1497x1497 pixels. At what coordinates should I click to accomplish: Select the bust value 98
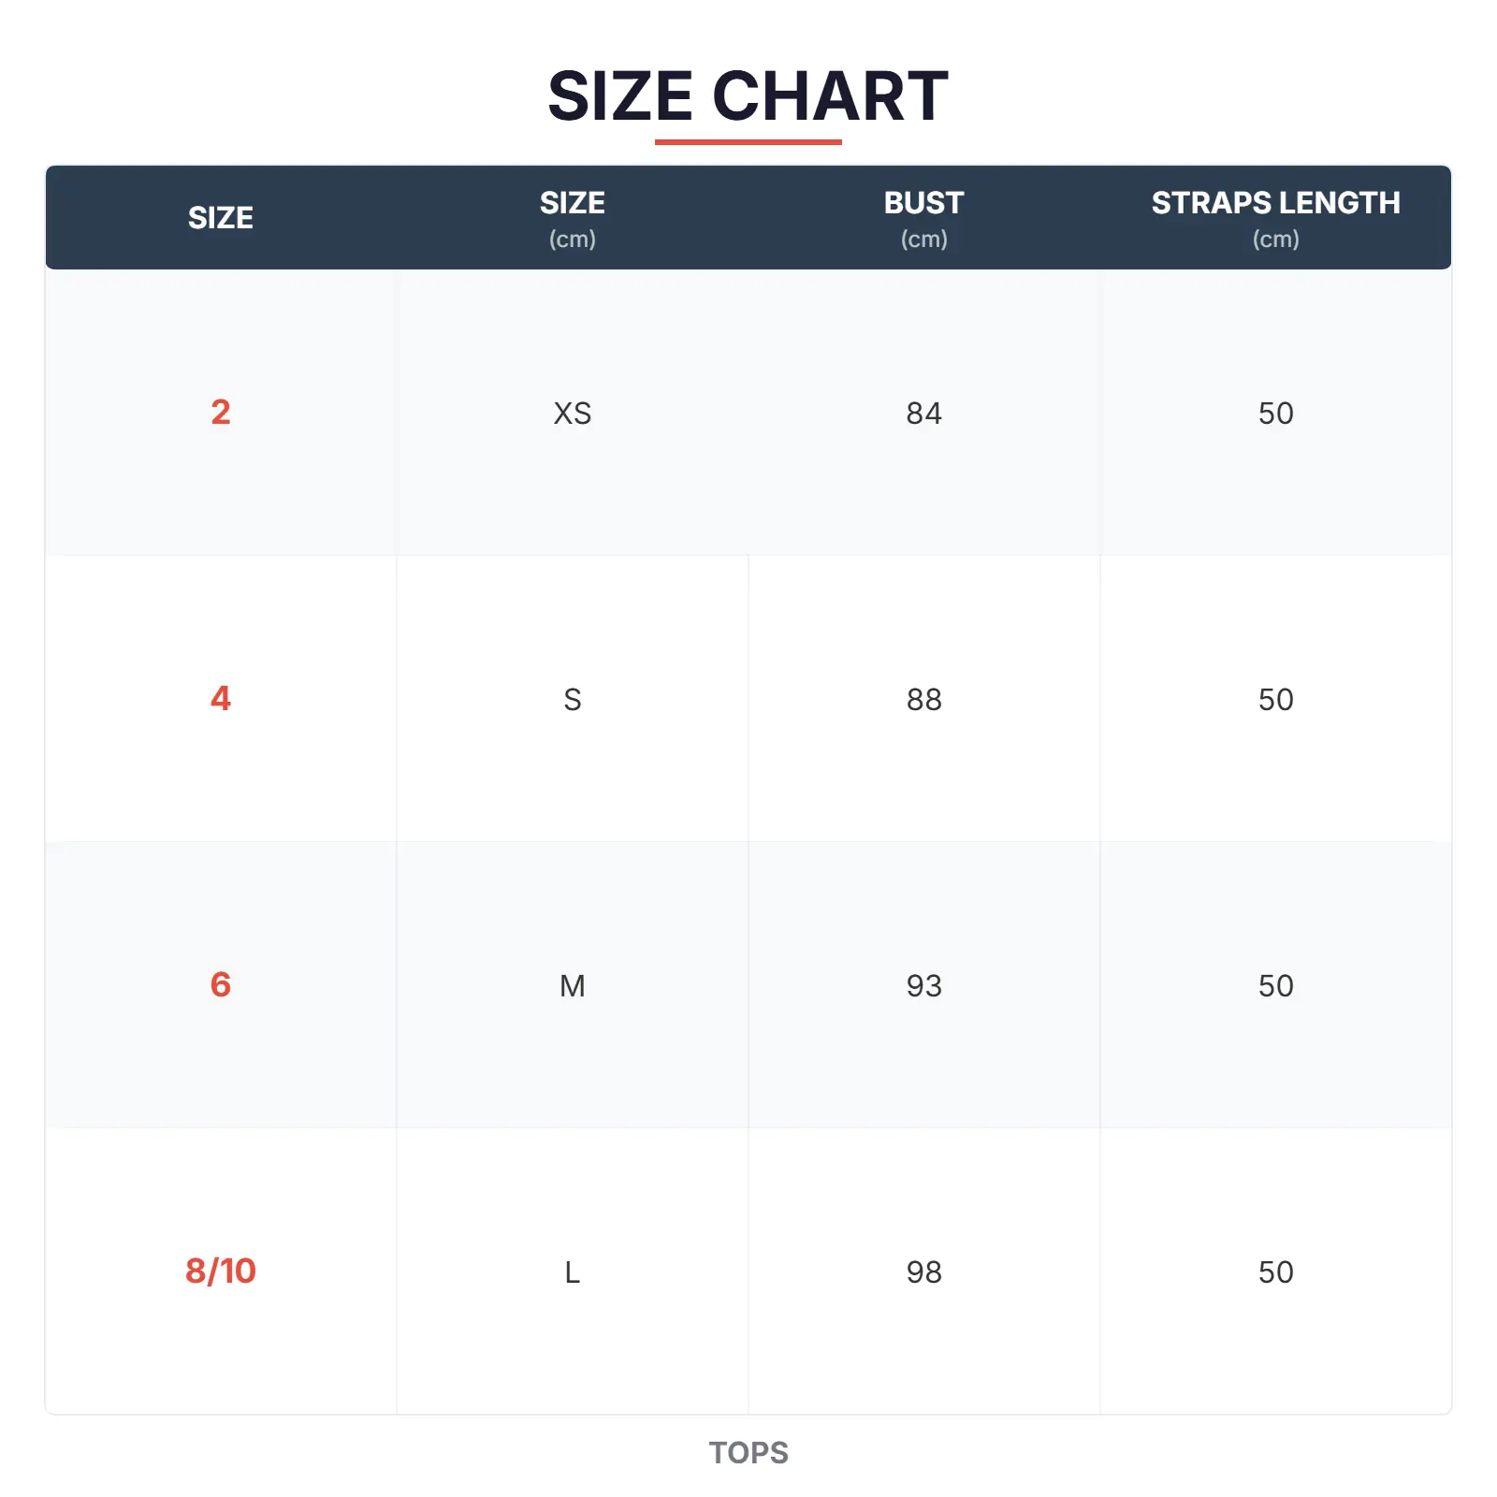923,1272
